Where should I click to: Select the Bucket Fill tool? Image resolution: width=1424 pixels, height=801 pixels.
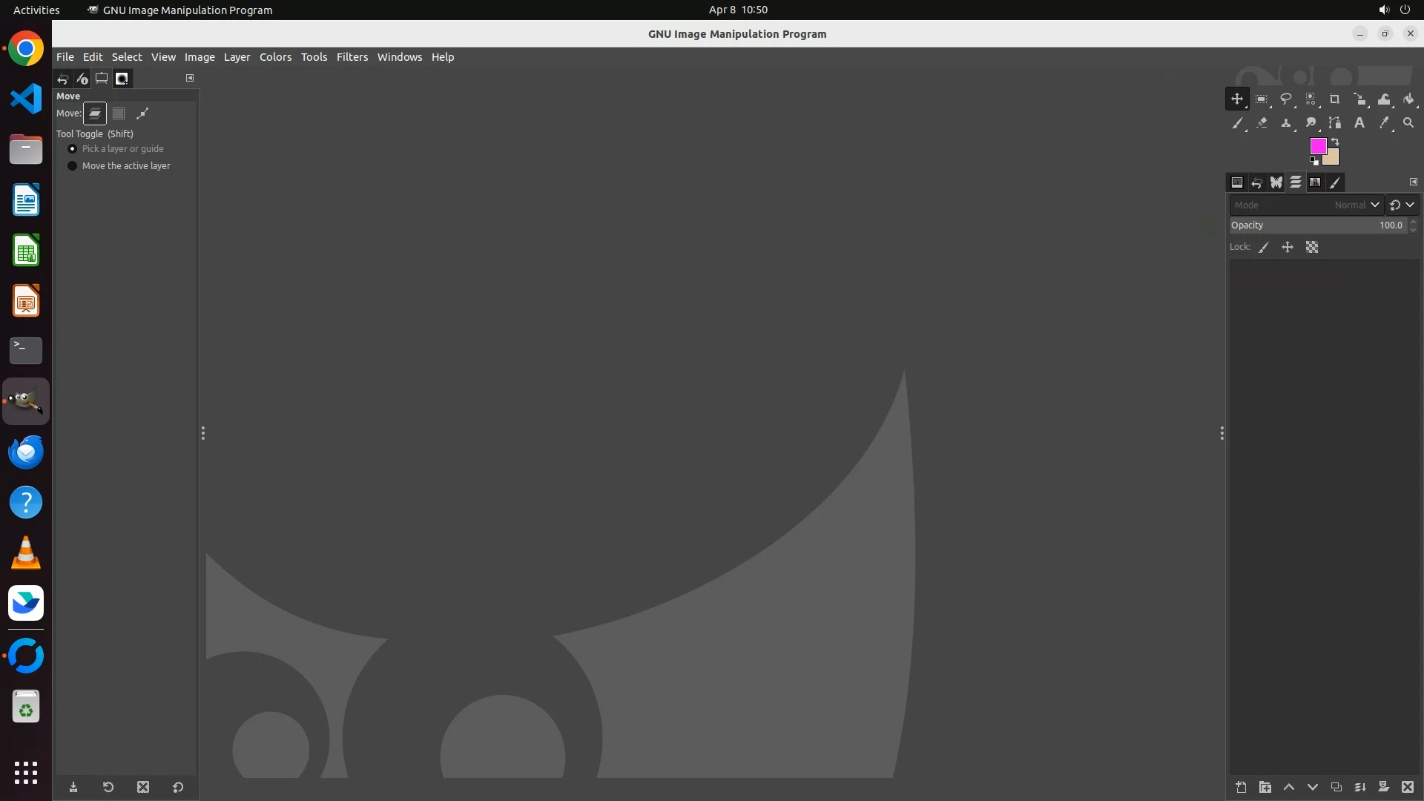(1408, 99)
